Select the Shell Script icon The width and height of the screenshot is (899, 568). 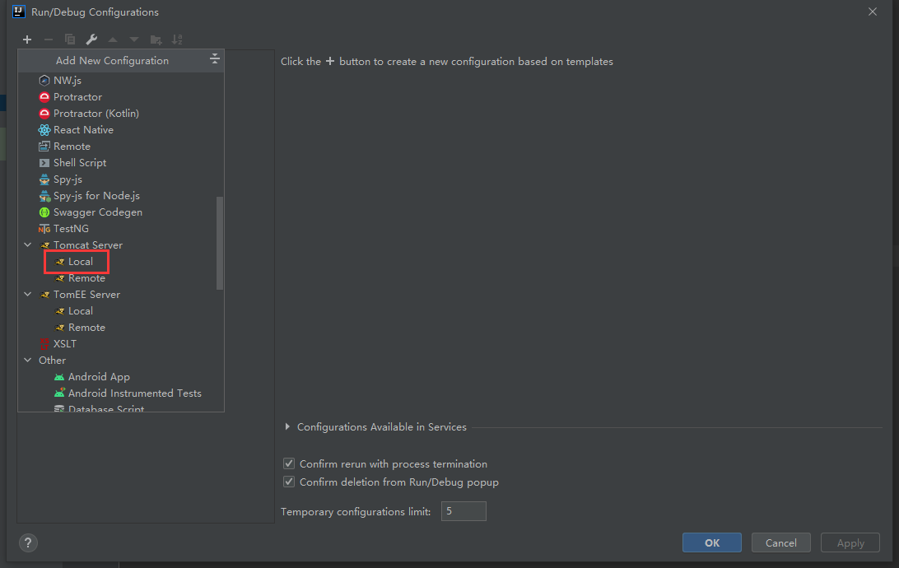[44, 163]
